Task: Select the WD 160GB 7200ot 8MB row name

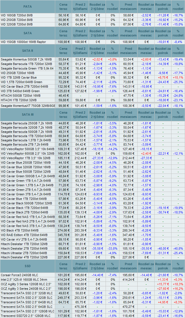Action: pyautogui.click(x=17, y=16)
